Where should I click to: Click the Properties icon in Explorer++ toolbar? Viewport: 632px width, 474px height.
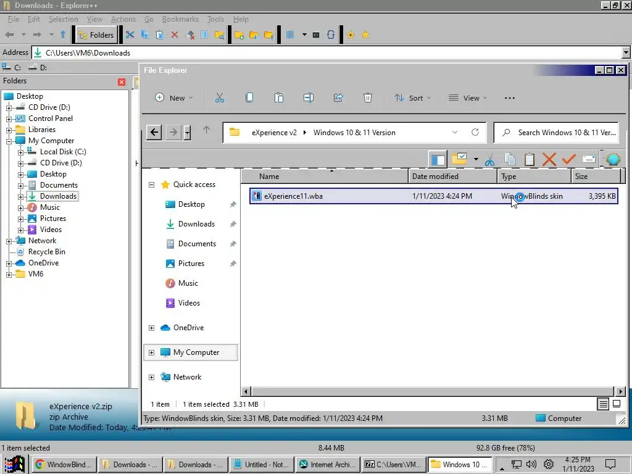pyautogui.click(x=204, y=35)
